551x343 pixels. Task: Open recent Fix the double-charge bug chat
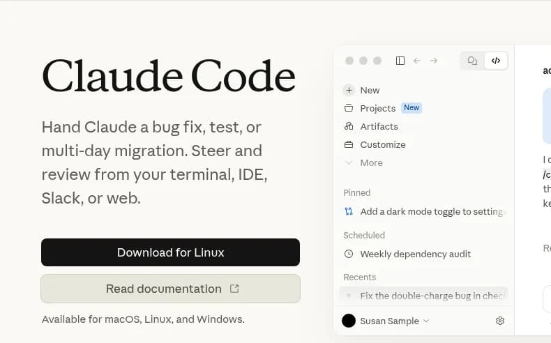pyautogui.click(x=423, y=296)
